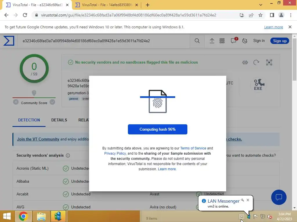Open the apps grid menu icon
The image size is (297, 222).
point(222,41)
